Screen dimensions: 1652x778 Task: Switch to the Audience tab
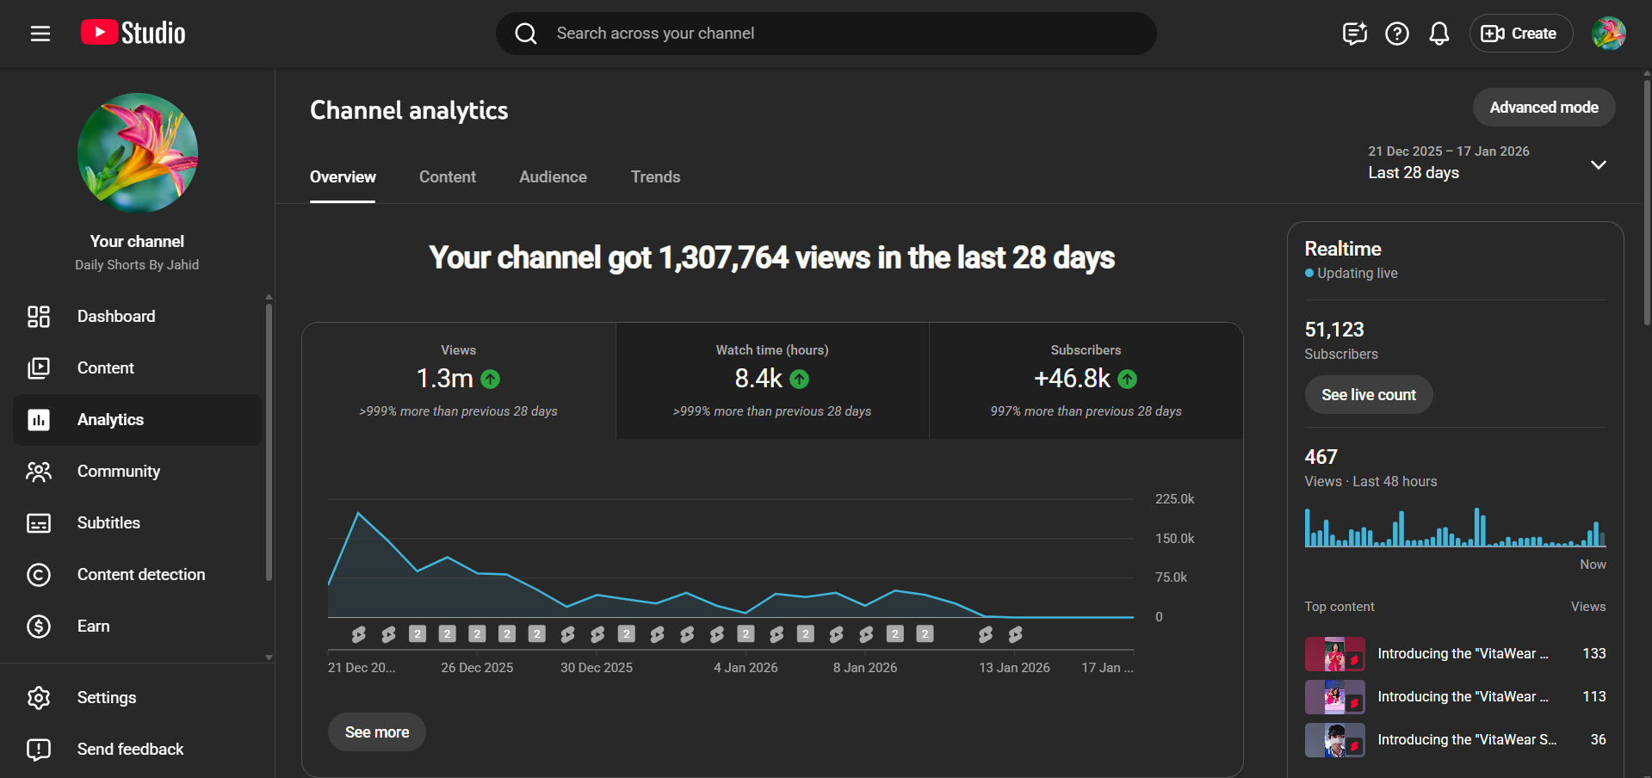[x=553, y=177]
